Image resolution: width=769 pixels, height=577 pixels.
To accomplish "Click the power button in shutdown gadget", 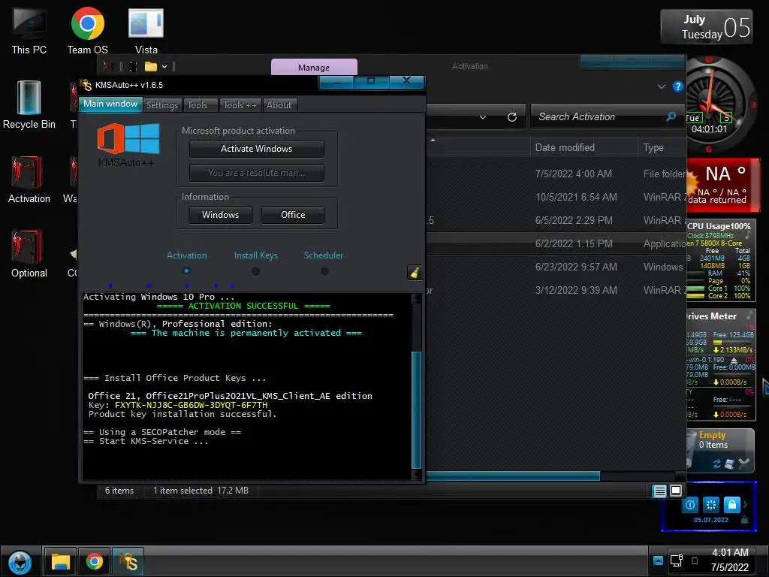I will click(x=690, y=504).
